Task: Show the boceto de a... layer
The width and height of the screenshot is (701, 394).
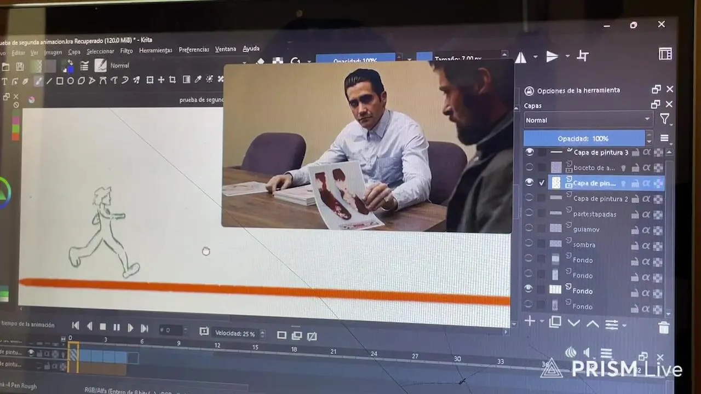Action: tap(529, 167)
